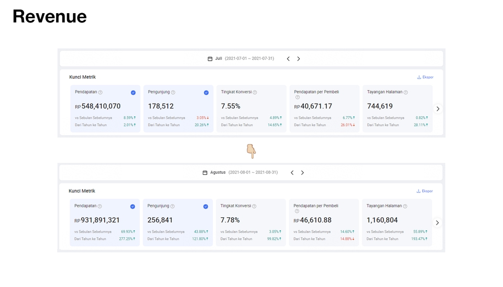
Task: Click the download icon beside Ekspor in August panel
Action: (418, 191)
